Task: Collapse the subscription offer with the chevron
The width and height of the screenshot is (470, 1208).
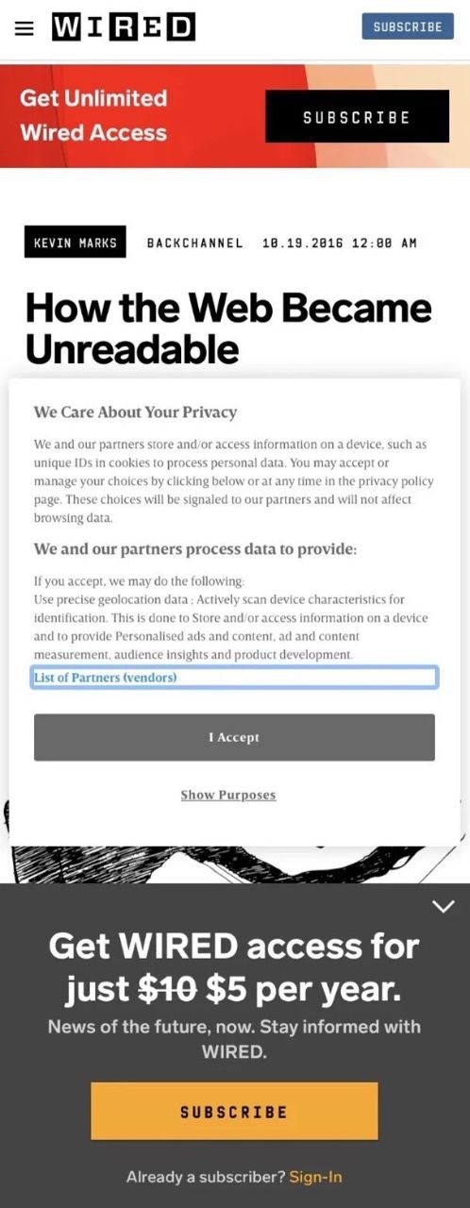Action: pyautogui.click(x=443, y=906)
